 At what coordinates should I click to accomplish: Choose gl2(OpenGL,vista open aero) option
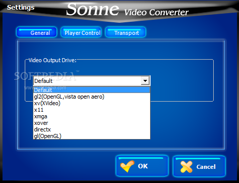click(91, 97)
